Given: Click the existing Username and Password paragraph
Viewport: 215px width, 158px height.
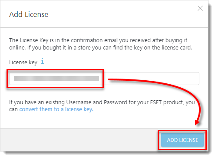Looking at the screenshot, I should tap(102, 105).
